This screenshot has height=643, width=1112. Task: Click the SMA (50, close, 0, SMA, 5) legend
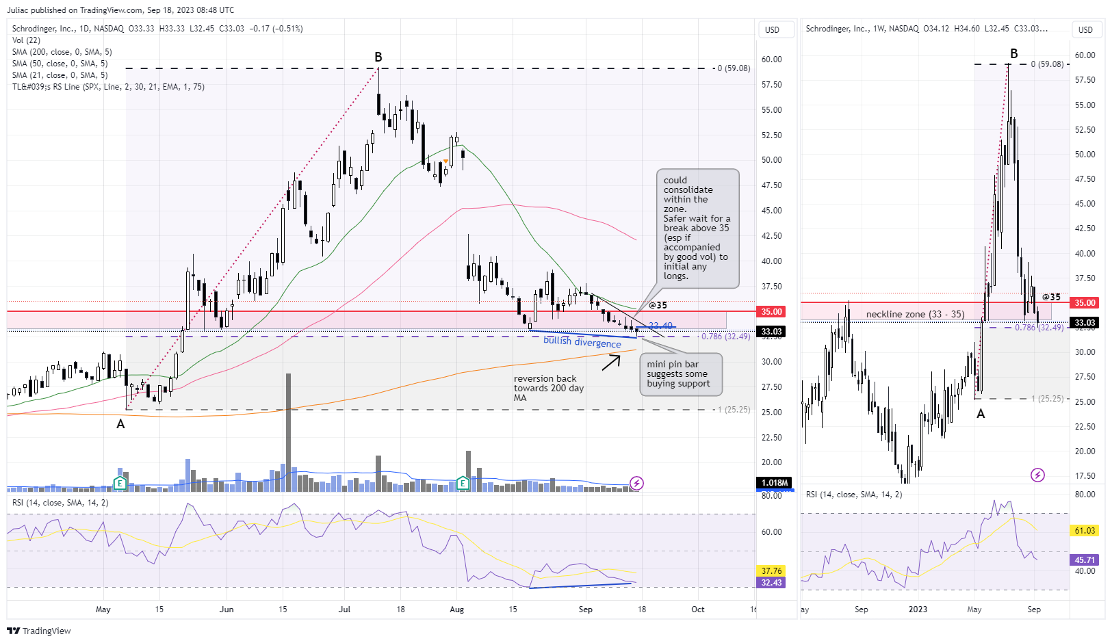pyautogui.click(x=60, y=64)
